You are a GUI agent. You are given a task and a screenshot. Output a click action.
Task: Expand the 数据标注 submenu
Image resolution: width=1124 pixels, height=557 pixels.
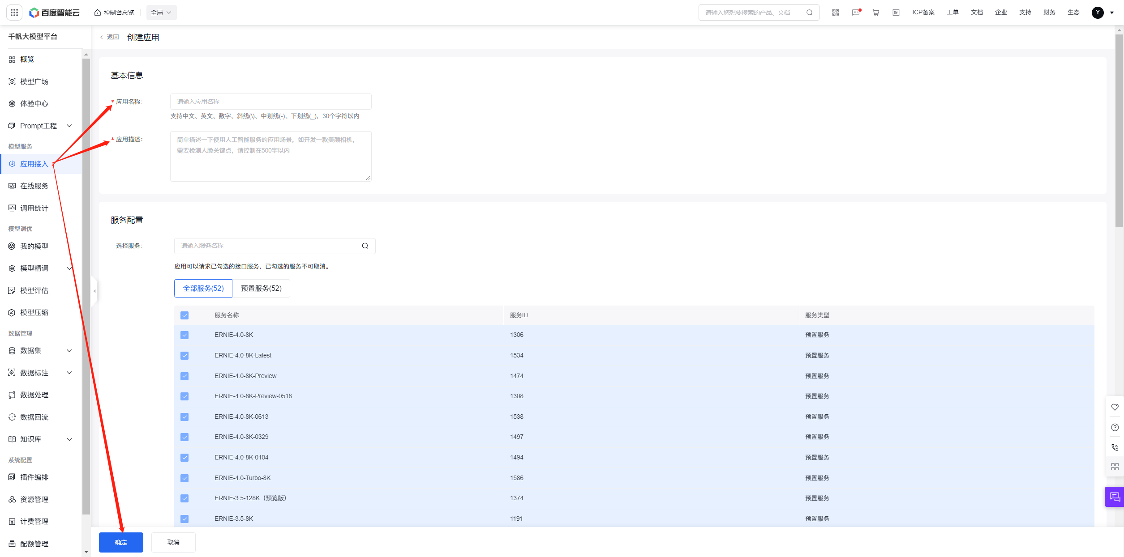(69, 373)
